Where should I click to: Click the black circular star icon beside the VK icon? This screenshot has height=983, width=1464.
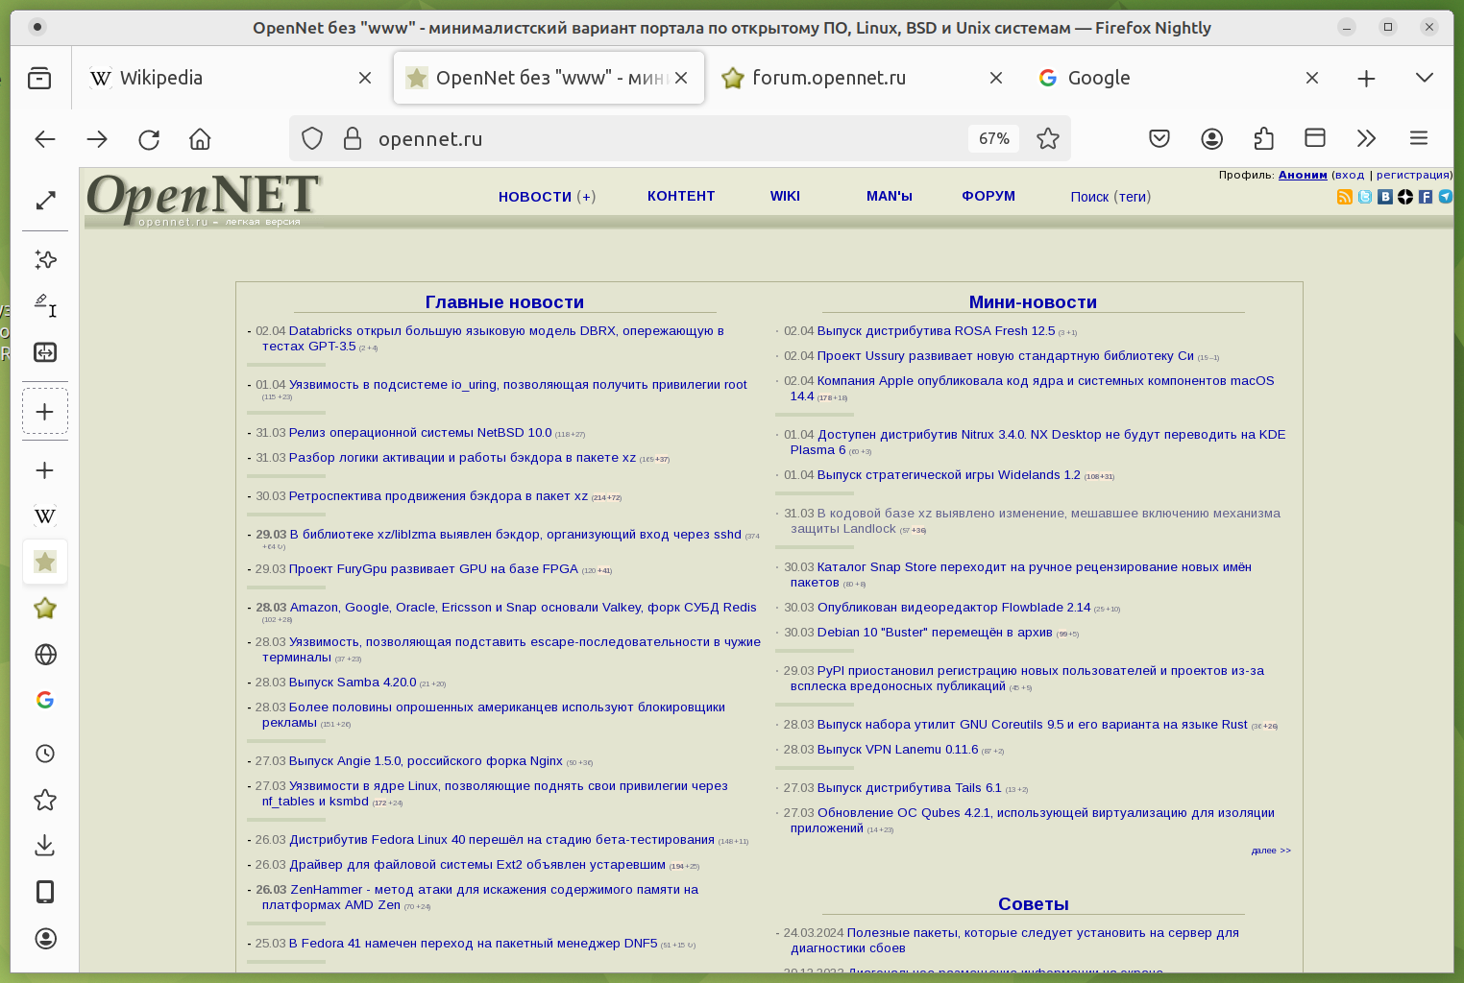coord(1405,197)
